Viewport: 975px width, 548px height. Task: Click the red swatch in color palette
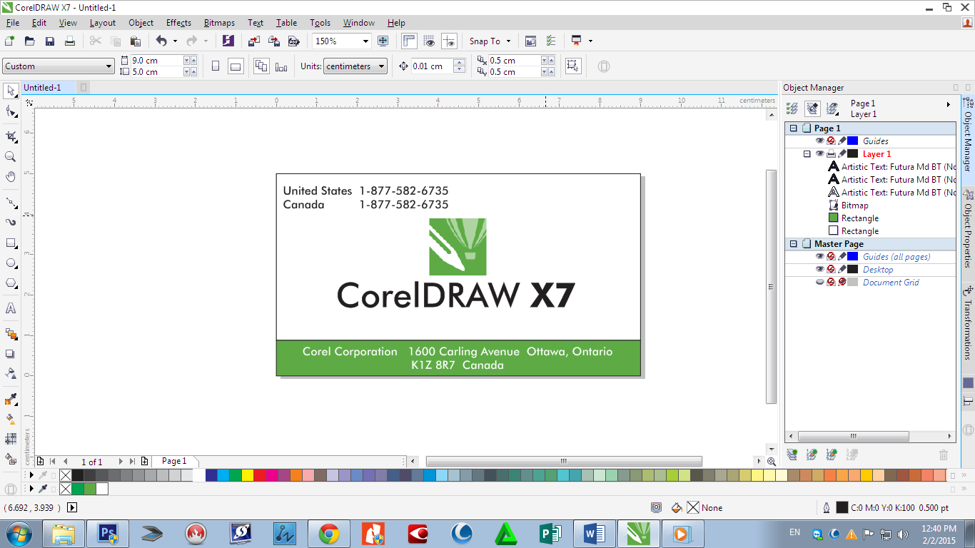click(x=259, y=475)
